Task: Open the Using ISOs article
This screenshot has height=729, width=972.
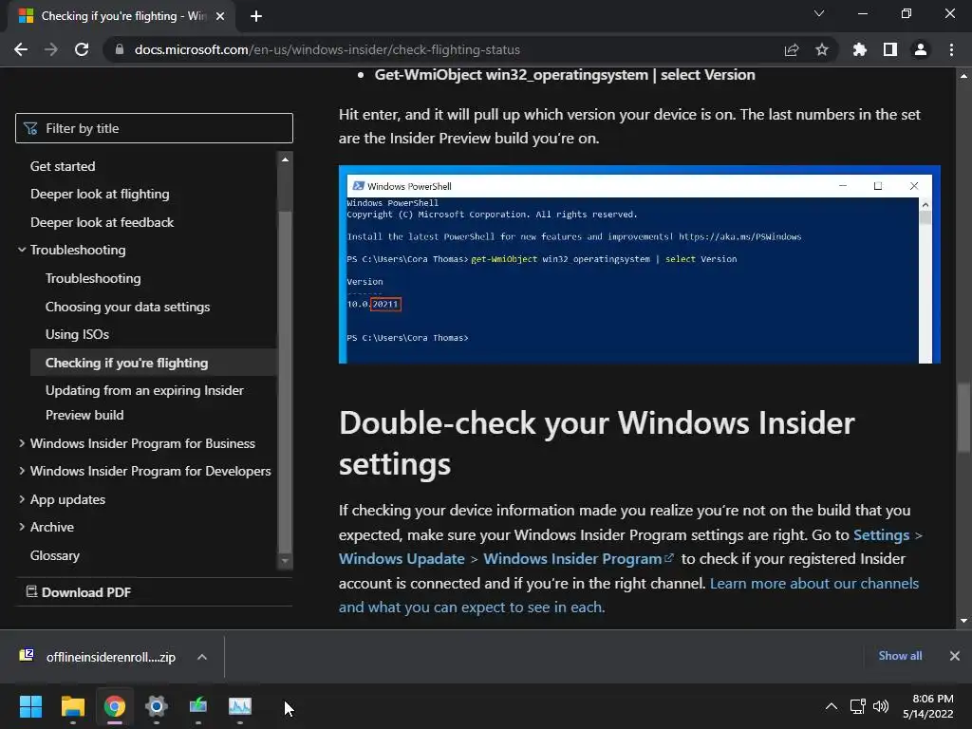Action: pos(77,334)
